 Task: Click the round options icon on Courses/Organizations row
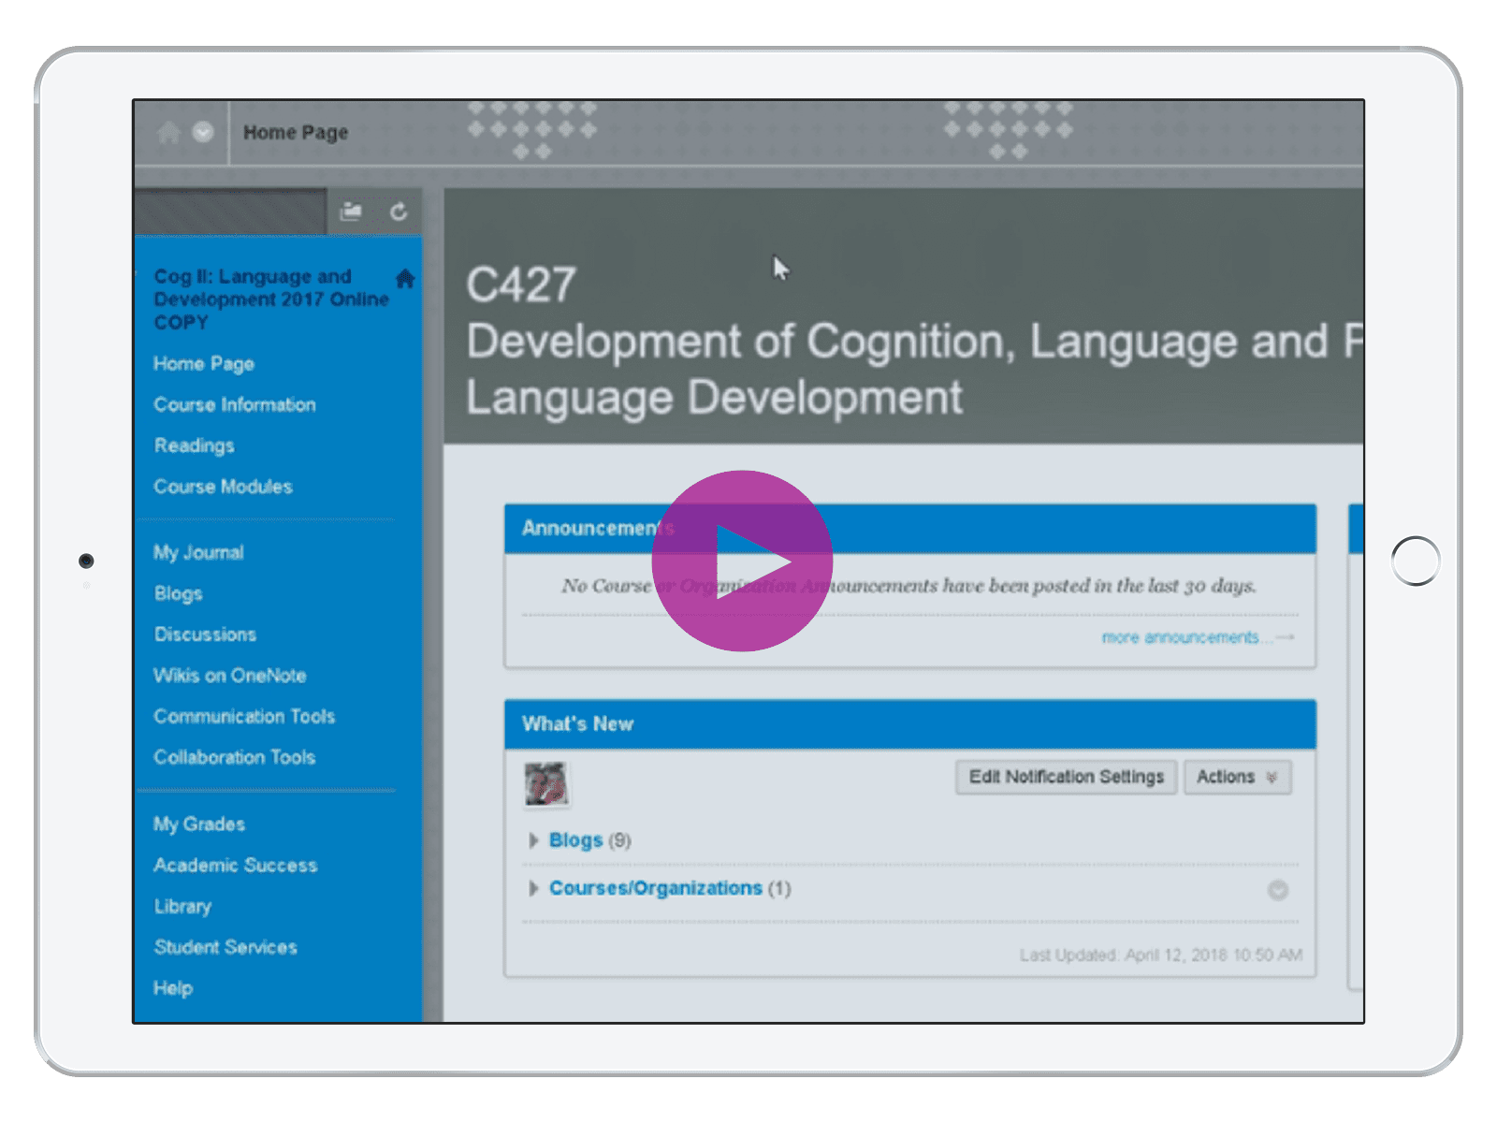pyautogui.click(x=1277, y=890)
